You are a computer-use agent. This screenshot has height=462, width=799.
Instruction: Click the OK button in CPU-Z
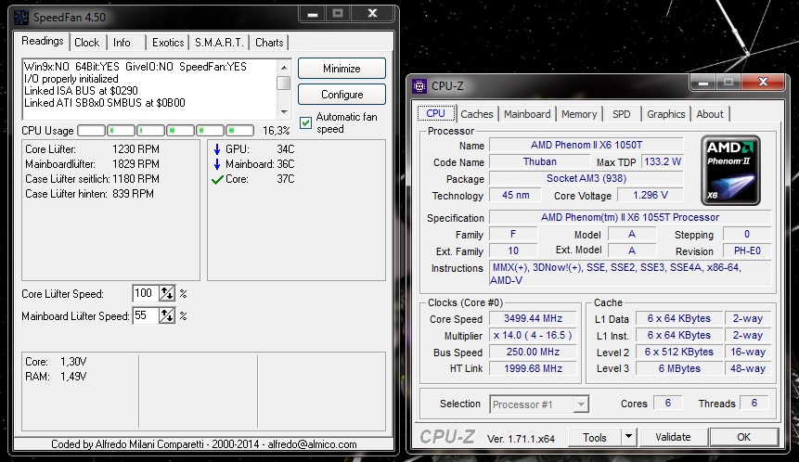(x=744, y=437)
